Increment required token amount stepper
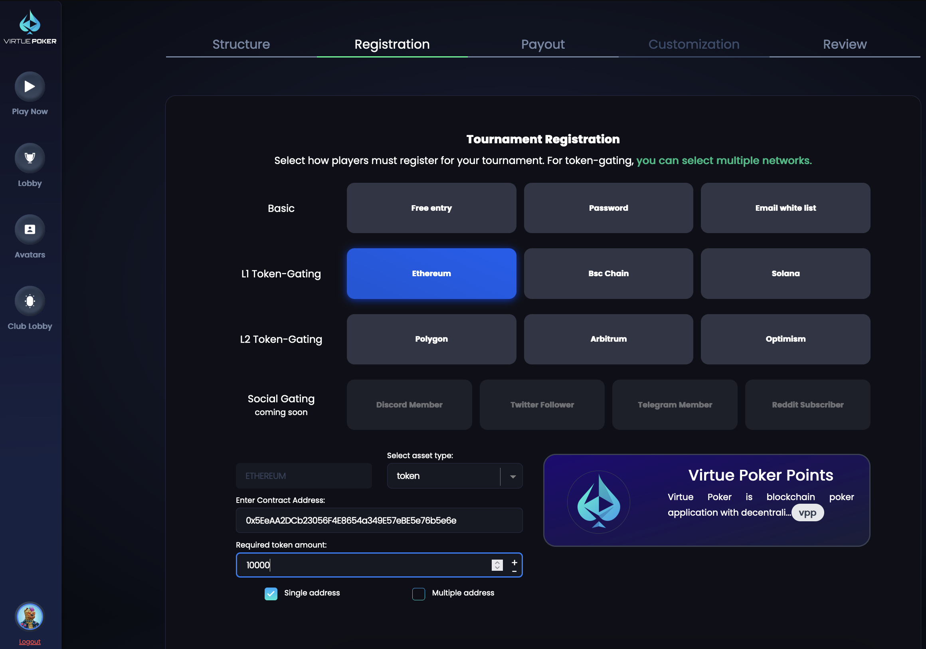 (514, 560)
